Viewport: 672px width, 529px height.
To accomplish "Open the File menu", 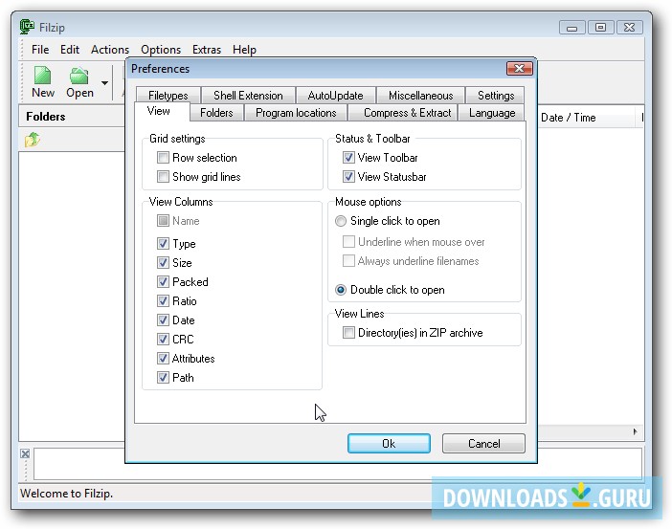I will 40,50.
